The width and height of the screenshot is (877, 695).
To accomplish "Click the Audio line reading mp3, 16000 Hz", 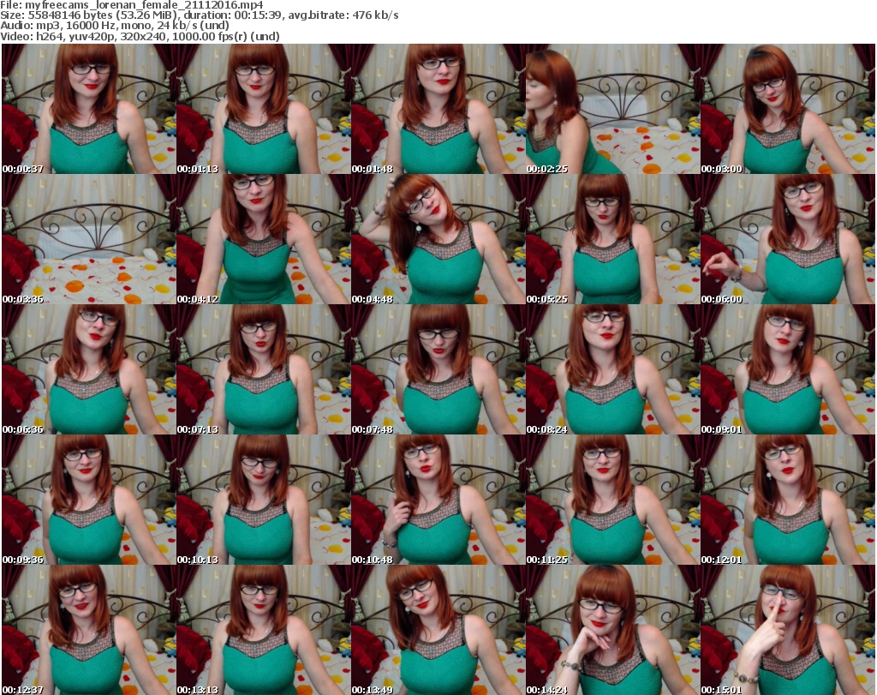I will click(x=115, y=26).
